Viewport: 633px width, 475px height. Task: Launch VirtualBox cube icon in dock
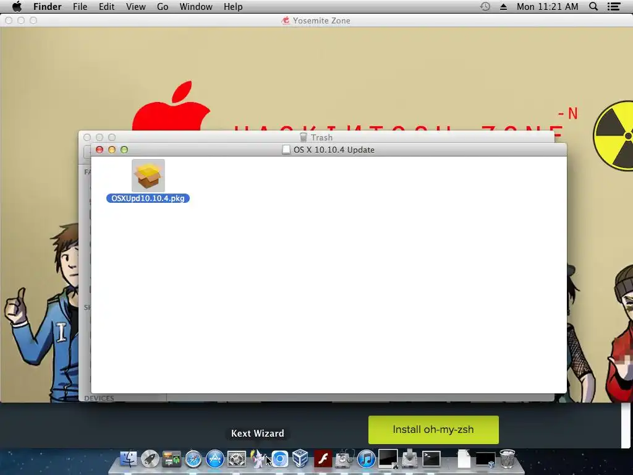click(x=301, y=460)
